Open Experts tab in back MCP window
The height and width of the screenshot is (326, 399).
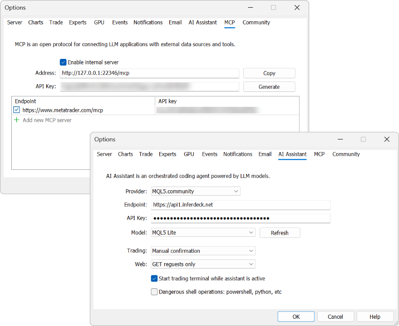(78, 23)
